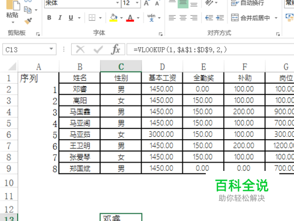Align text right
Image resolution: width=294 pixels, height=221 pixels.
pyautogui.click(x=194, y=18)
